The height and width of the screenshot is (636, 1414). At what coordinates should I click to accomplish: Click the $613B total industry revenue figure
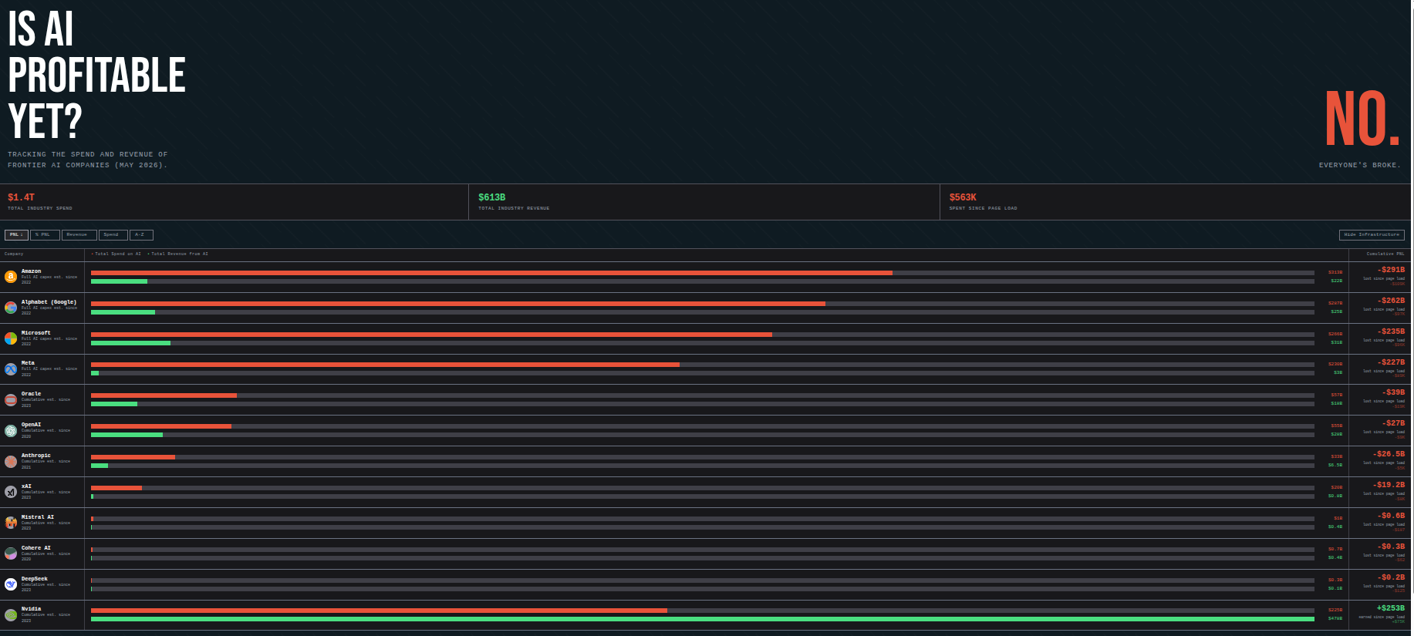coord(492,197)
